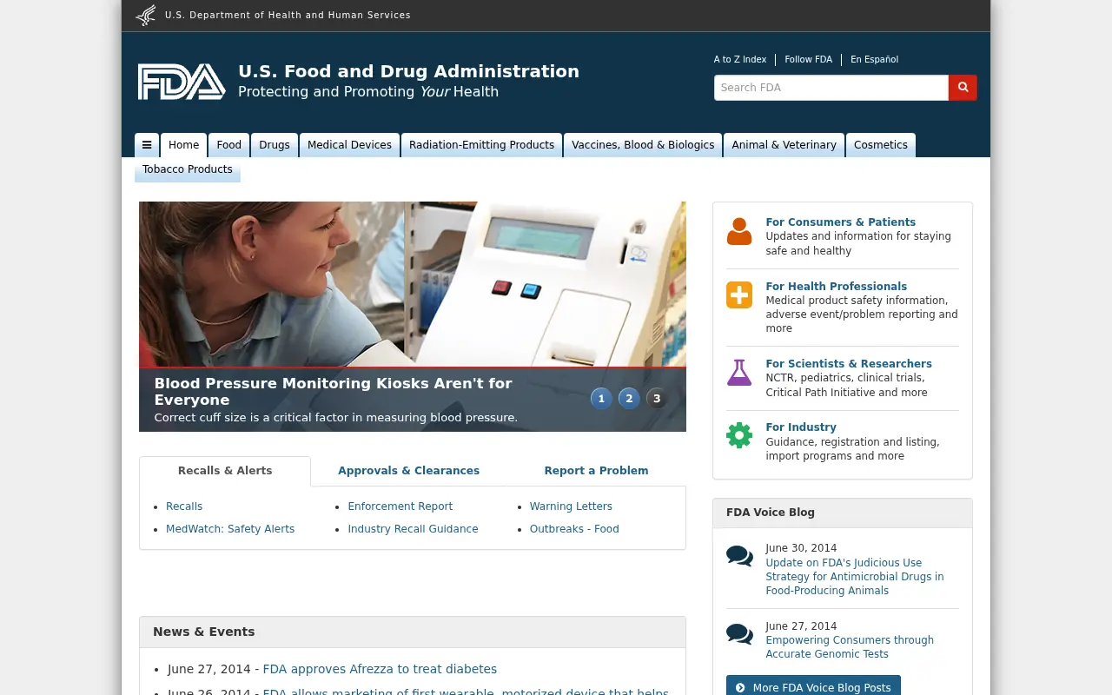Screen dimensions: 1112x695
Task: Click U.S. Department of Health and Human Services
Action: (288, 15)
